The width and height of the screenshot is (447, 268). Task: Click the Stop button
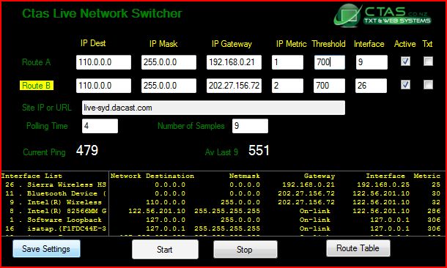245,250
